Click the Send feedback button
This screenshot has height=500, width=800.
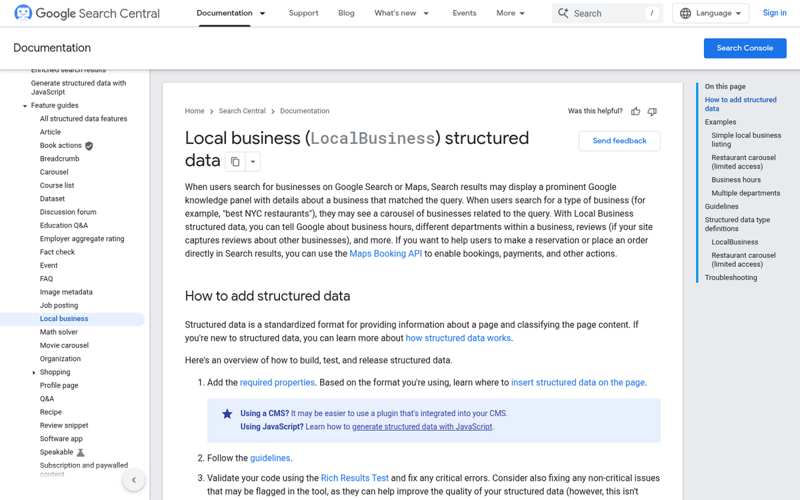(x=620, y=141)
